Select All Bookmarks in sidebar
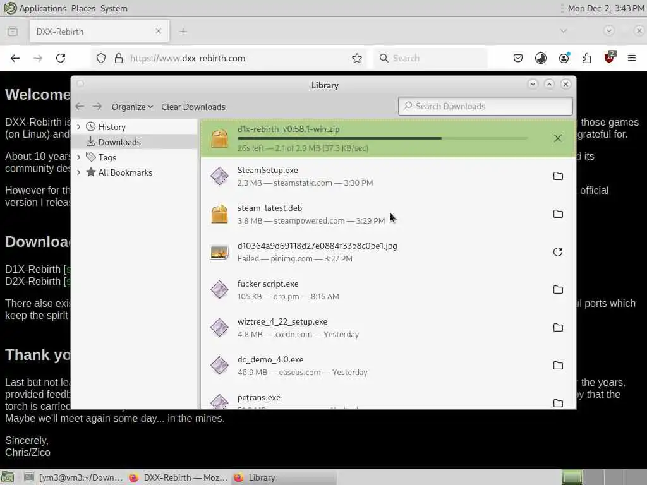647x485 pixels. (134, 172)
